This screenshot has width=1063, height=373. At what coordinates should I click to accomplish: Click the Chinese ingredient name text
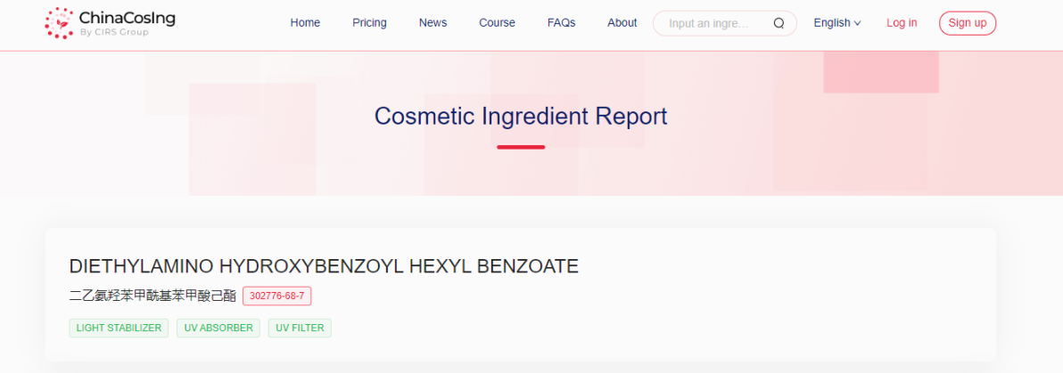(152, 296)
